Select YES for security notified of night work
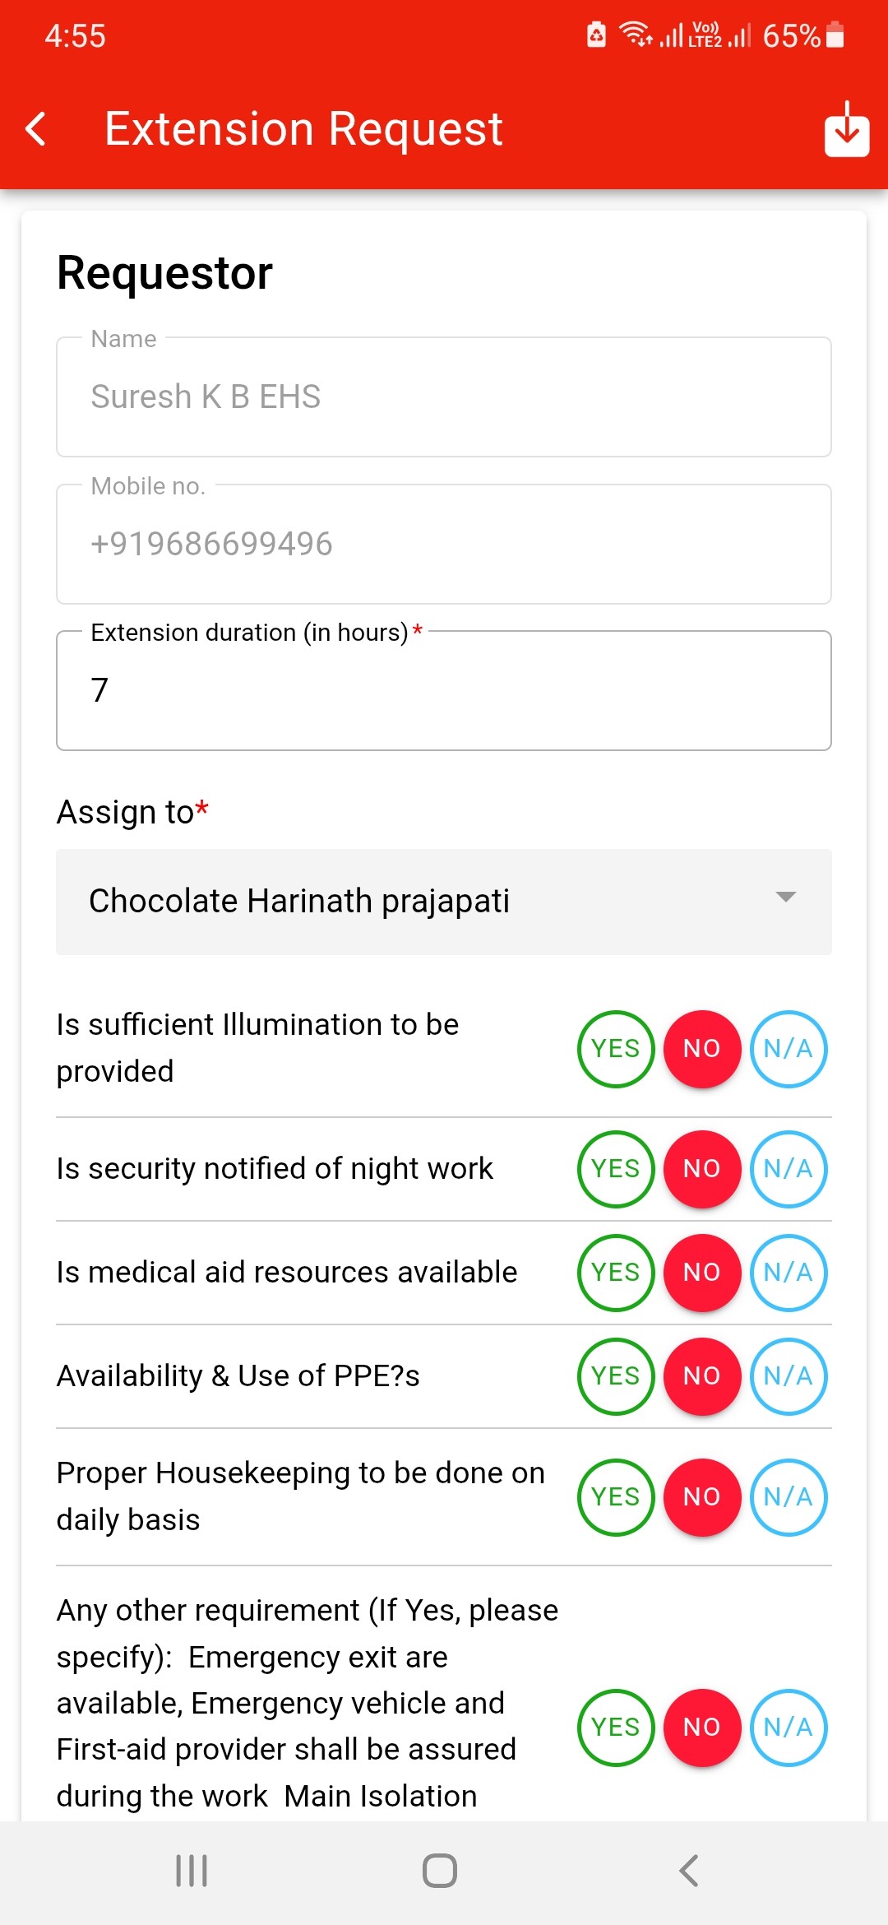Image resolution: width=888 pixels, height=1925 pixels. point(616,1169)
